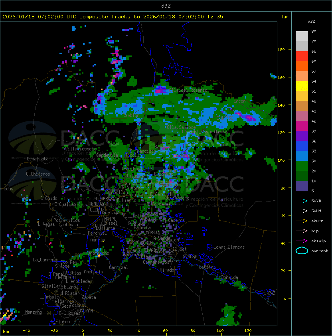
Task: Click the 'E_Challao' place label
Action: (65, 204)
